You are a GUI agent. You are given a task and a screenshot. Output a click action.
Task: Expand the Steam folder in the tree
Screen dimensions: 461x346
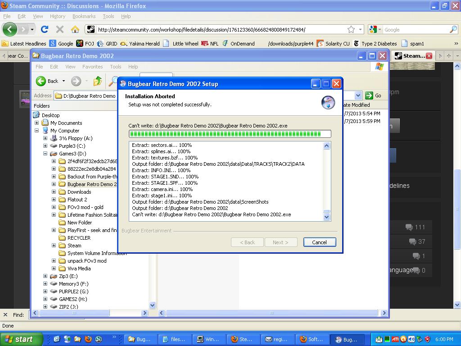point(54,245)
